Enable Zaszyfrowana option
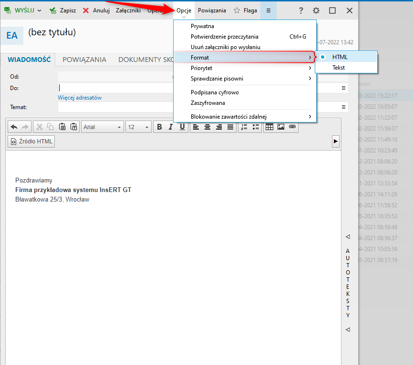413x365 pixels. coord(245,103)
